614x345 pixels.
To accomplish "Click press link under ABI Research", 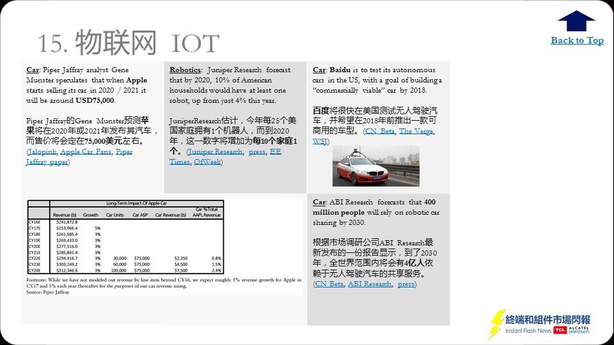I will pyautogui.click(x=405, y=284).
